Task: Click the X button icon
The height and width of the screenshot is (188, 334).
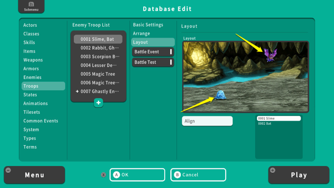Action: 104,175
